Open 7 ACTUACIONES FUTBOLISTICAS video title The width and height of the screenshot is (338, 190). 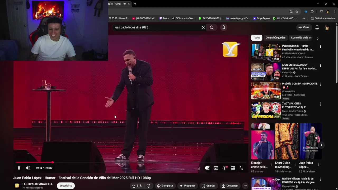point(295,105)
